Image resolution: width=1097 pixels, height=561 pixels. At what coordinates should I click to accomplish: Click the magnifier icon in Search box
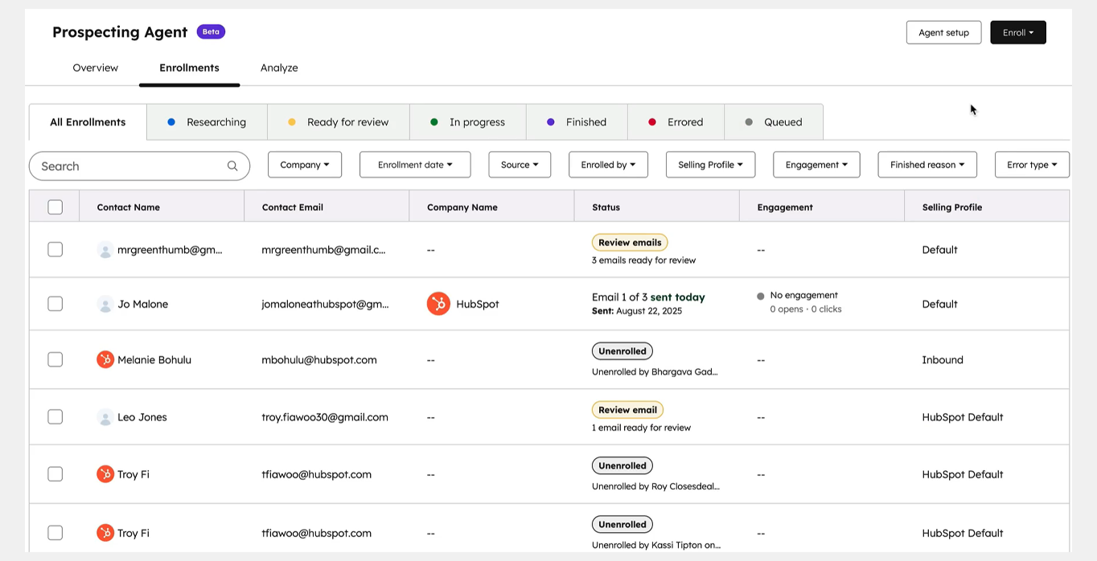232,166
